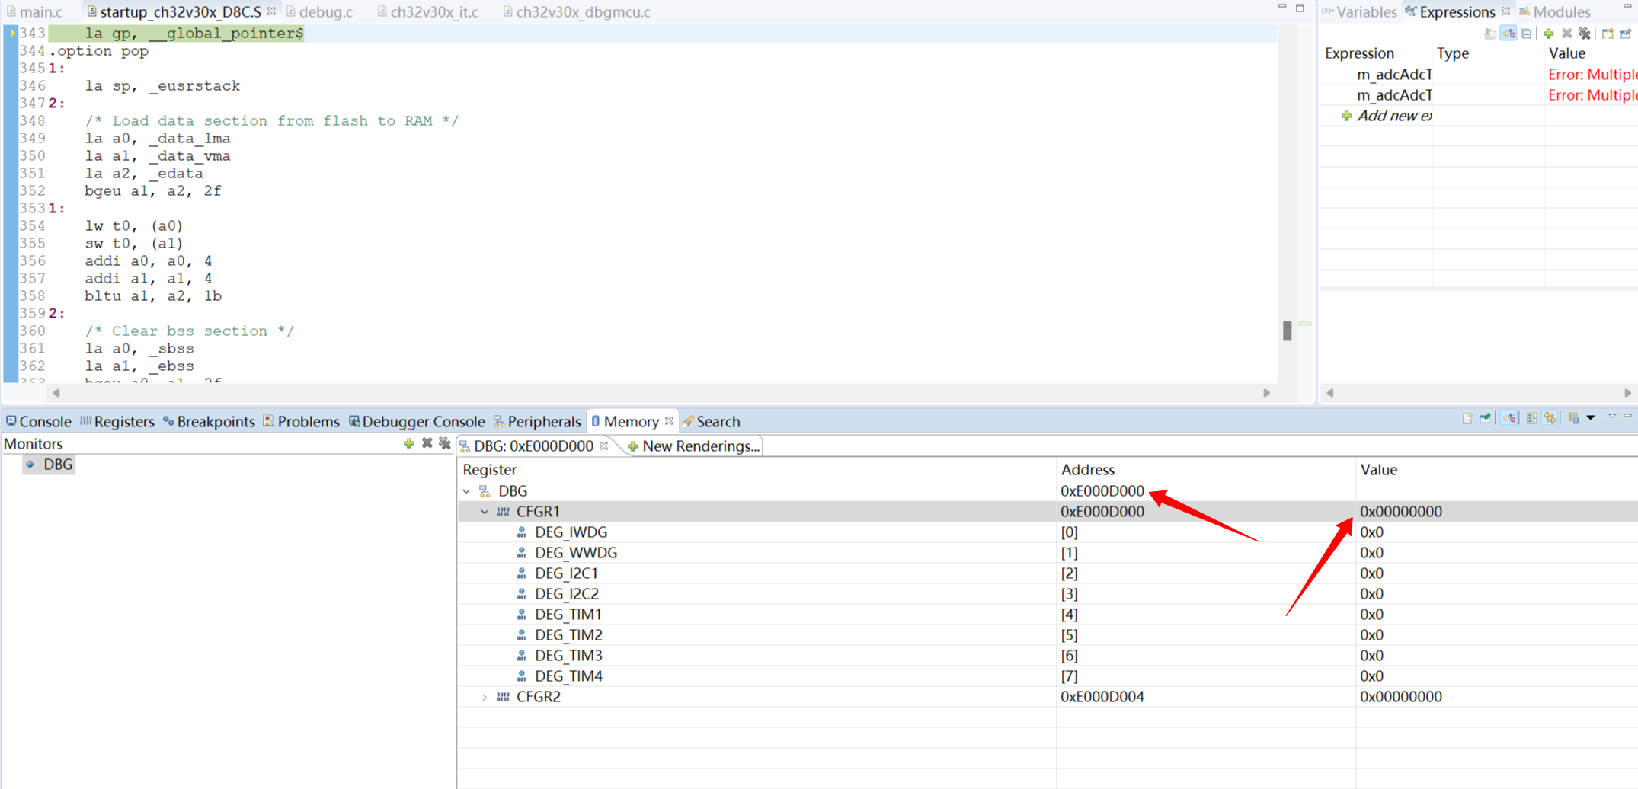The height and width of the screenshot is (789, 1638).
Task: Switch to Peripherals tab
Action: (537, 421)
